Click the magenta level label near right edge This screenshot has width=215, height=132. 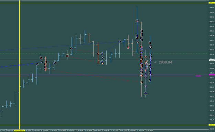[198, 76]
